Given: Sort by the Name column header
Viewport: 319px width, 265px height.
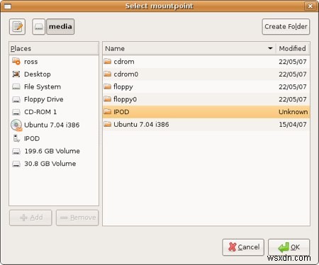Looking at the screenshot, I should (189, 49).
